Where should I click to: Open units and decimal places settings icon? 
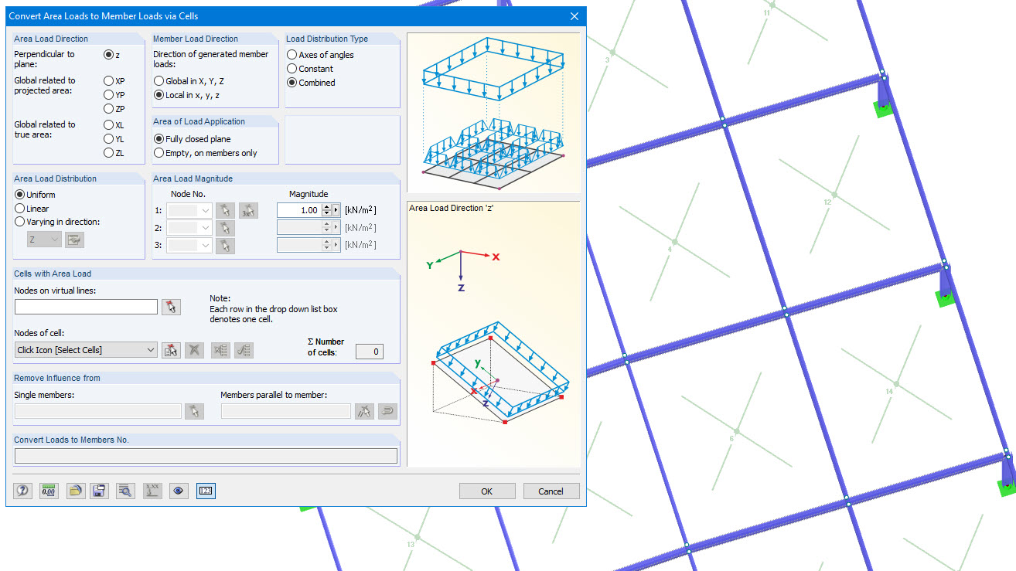click(x=48, y=490)
